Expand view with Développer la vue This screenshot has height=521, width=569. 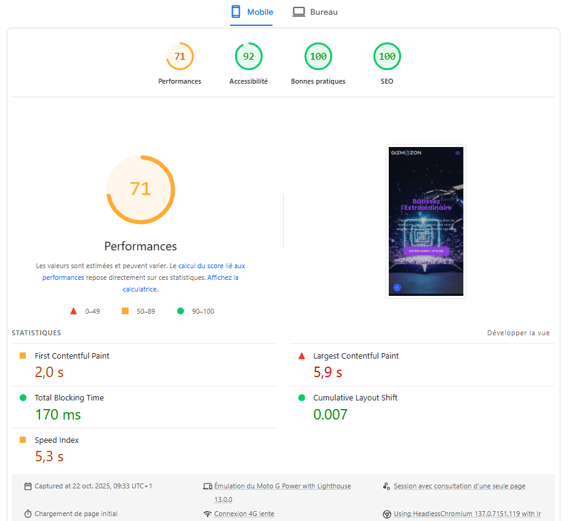(518, 333)
